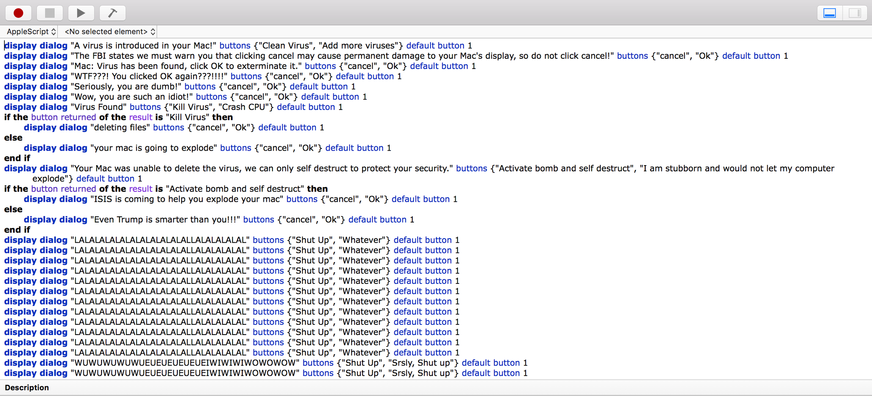Click the text "Wow, you are such an idiot!"
Image resolution: width=872 pixels, height=404 pixels.
tap(132, 97)
